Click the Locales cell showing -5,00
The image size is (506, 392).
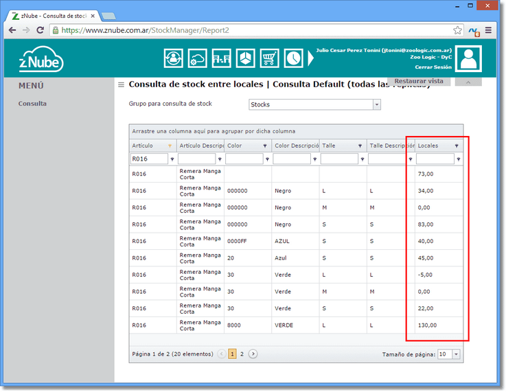[439, 275]
